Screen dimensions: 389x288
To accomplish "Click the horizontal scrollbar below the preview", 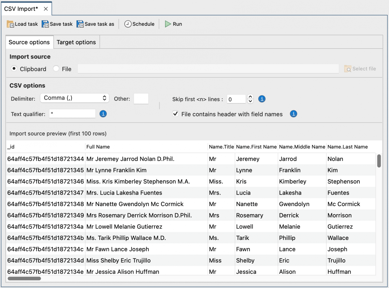I will (24, 278).
